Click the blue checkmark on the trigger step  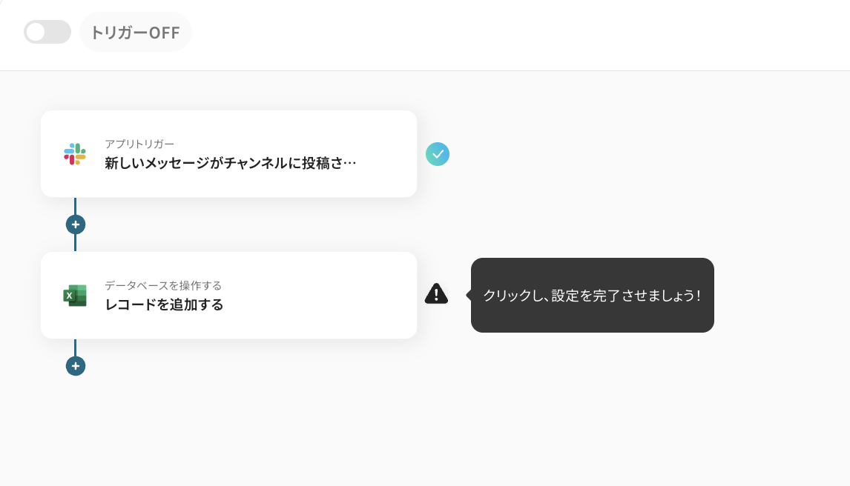click(438, 154)
